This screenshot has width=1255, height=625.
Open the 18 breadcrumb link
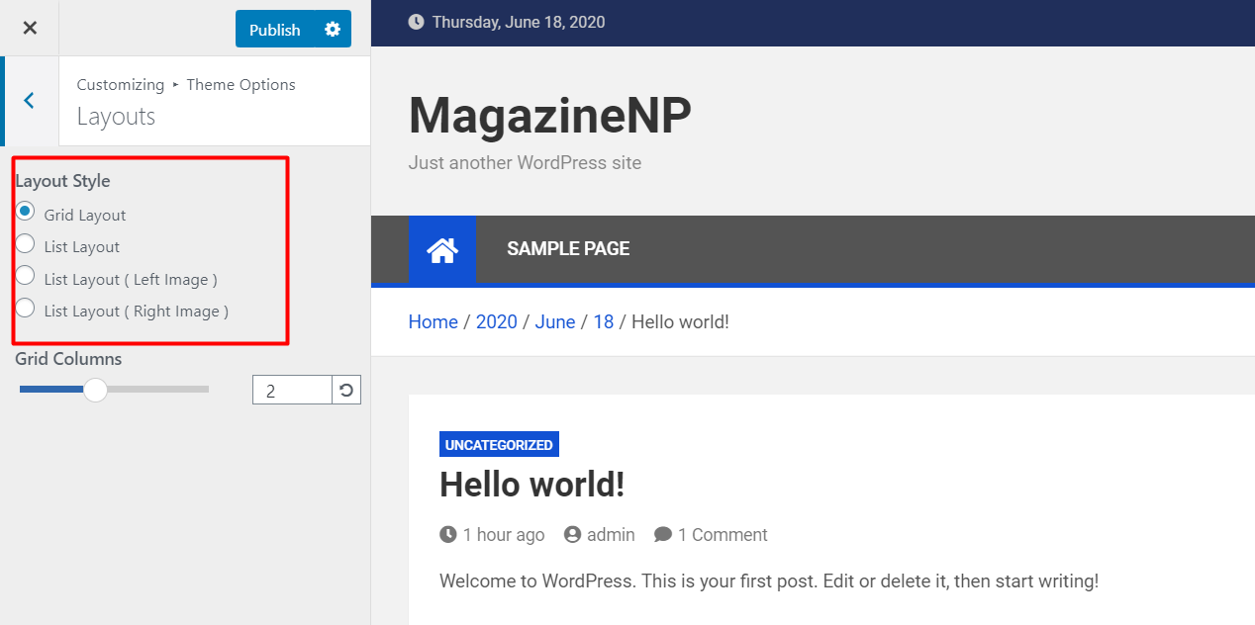click(x=604, y=321)
